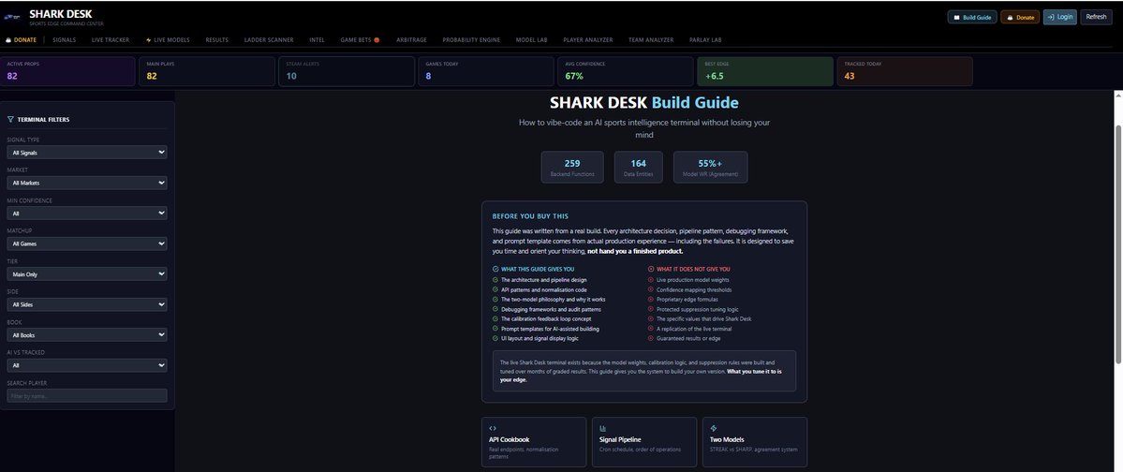This screenshot has width=1123, height=472.
Task: Click the 55%+ Model WR stat box
Action: pyautogui.click(x=711, y=167)
